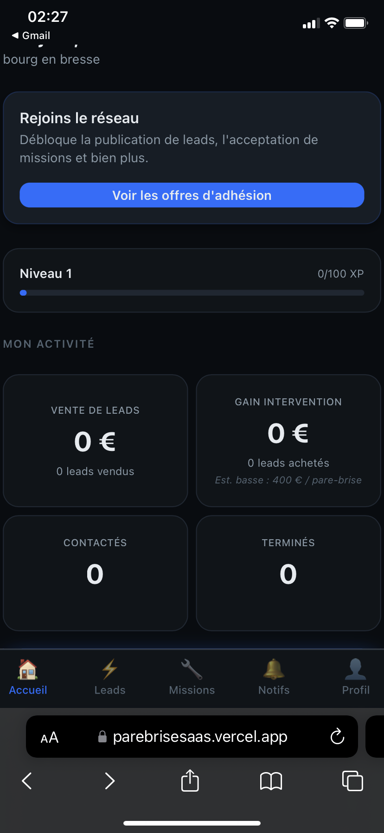Open the AA reader options menu
This screenshot has height=833, width=384.
[x=50, y=737]
